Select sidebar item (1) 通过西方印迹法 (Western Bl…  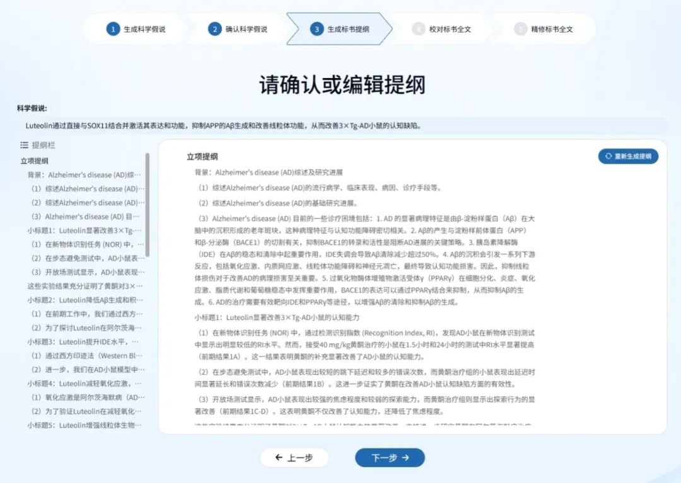pyautogui.click(x=87, y=356)
